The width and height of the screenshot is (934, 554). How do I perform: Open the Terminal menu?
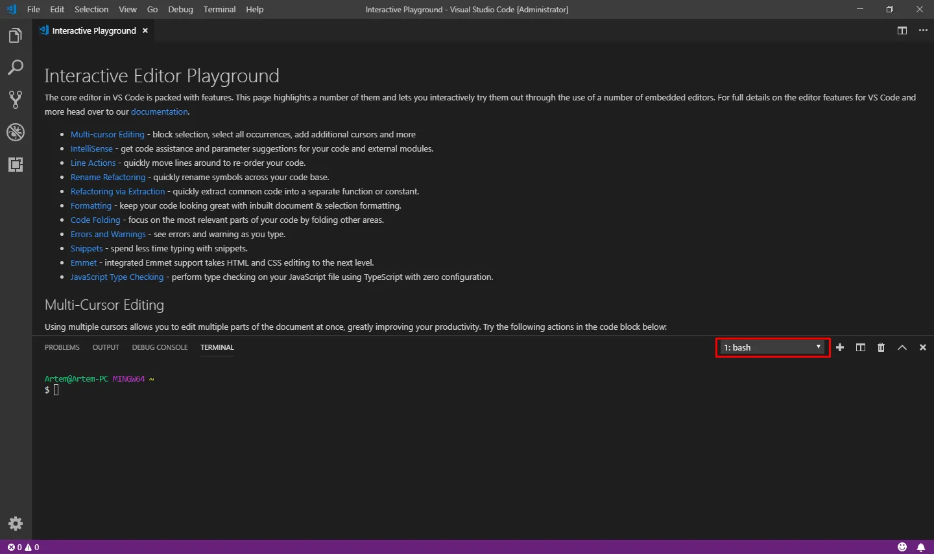click(x=219, y=10)
